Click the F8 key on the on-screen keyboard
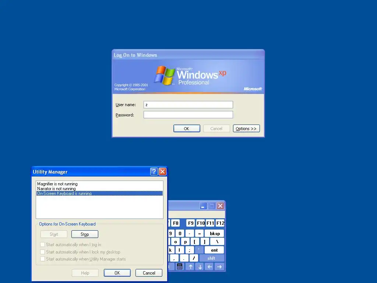Image resolution: width=377 pixels, height=283 pixels. click(x=176, y=223)
